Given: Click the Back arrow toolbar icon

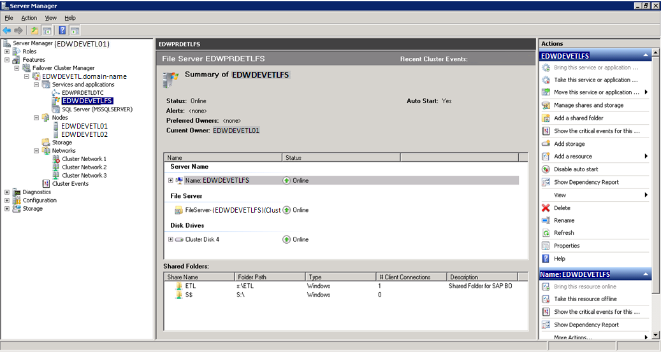Looking at the screenshot, I should pyautogui.click(x=7, y=31).
